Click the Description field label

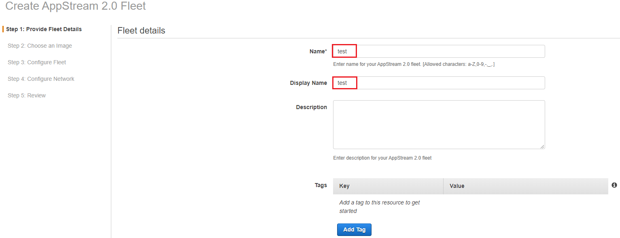click(311, 107)
